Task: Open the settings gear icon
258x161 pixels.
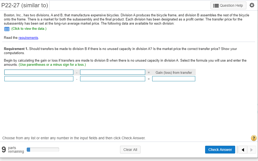Action: (x=252, y=5)
